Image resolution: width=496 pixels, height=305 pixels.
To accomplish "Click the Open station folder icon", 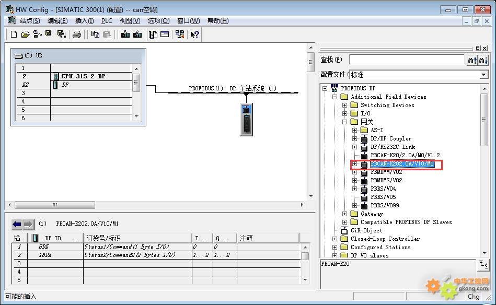I will click(x=25, y=34).
